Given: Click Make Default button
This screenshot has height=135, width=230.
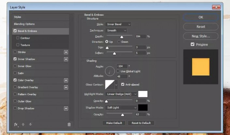Looking at the screenshot, I should point(114,123).
